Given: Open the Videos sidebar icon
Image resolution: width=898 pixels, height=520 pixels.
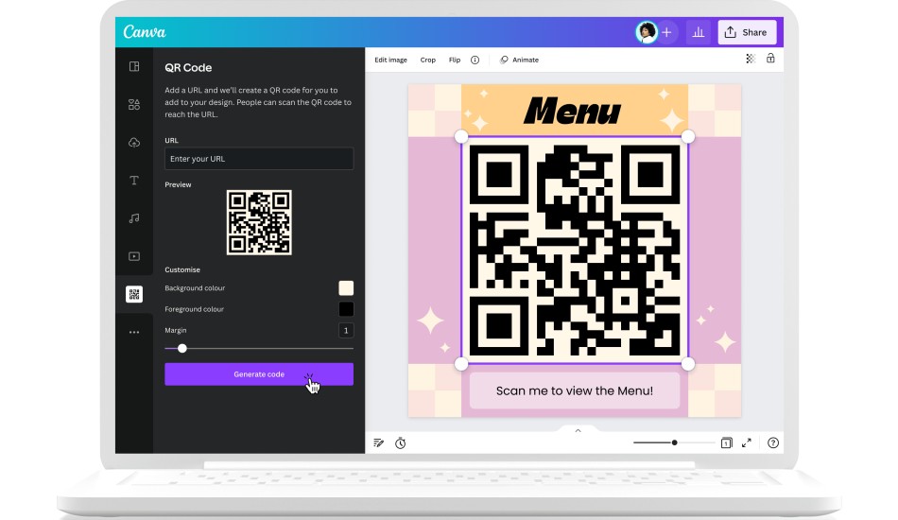Looking at the screenshot, I should [134, 256].
